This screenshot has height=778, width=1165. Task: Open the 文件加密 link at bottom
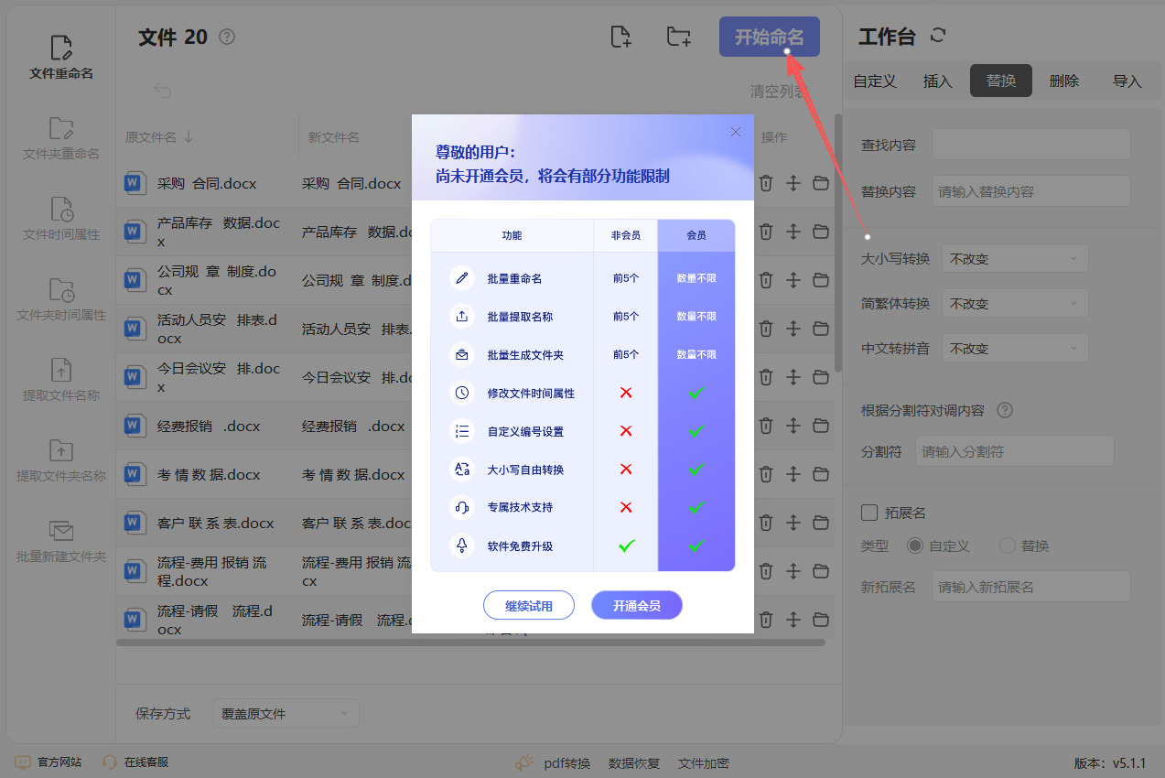pyautogui.click(x=704, y=763)
